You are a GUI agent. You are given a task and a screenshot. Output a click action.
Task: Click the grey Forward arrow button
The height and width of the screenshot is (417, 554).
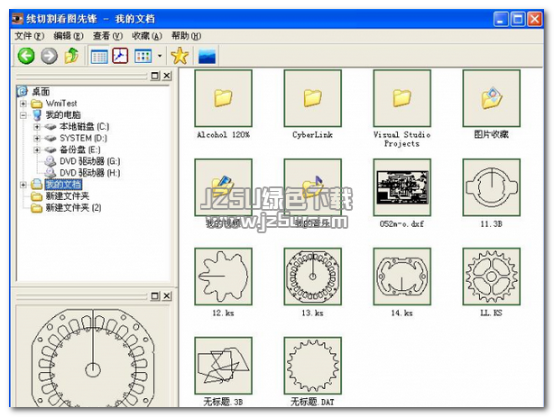click(49, 56)
